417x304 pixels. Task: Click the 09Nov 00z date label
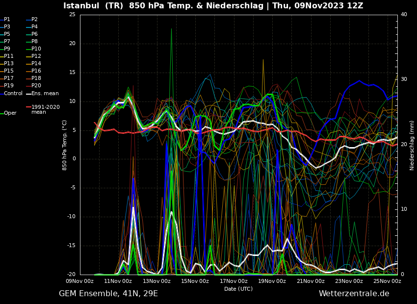(x=80, y=281)
